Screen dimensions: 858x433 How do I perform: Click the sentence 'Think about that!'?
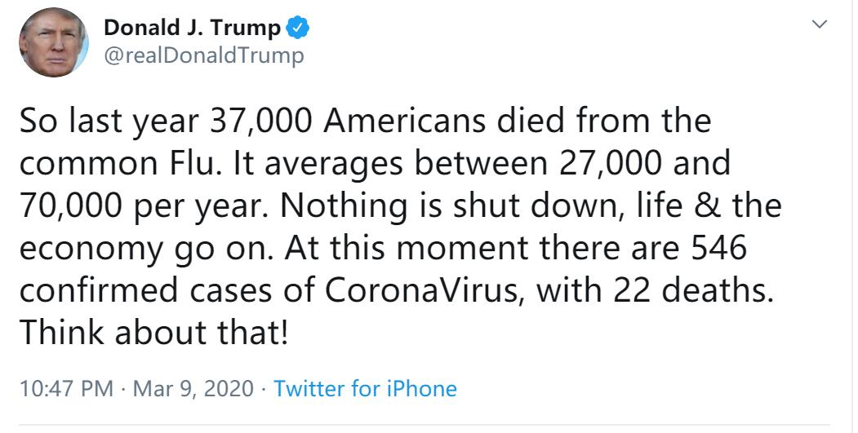[153, 332]
